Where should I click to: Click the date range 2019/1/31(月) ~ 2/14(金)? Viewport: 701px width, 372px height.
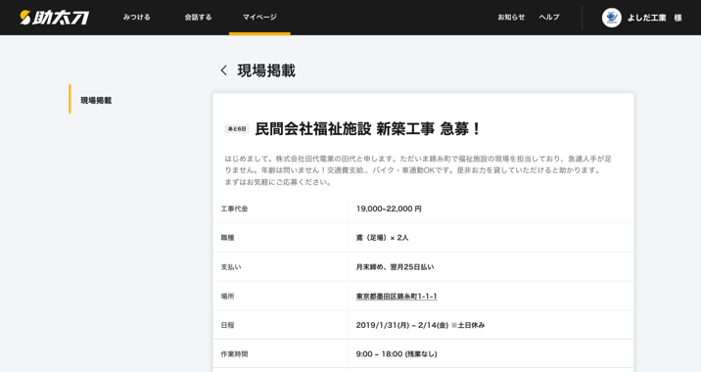pos(402,325)
